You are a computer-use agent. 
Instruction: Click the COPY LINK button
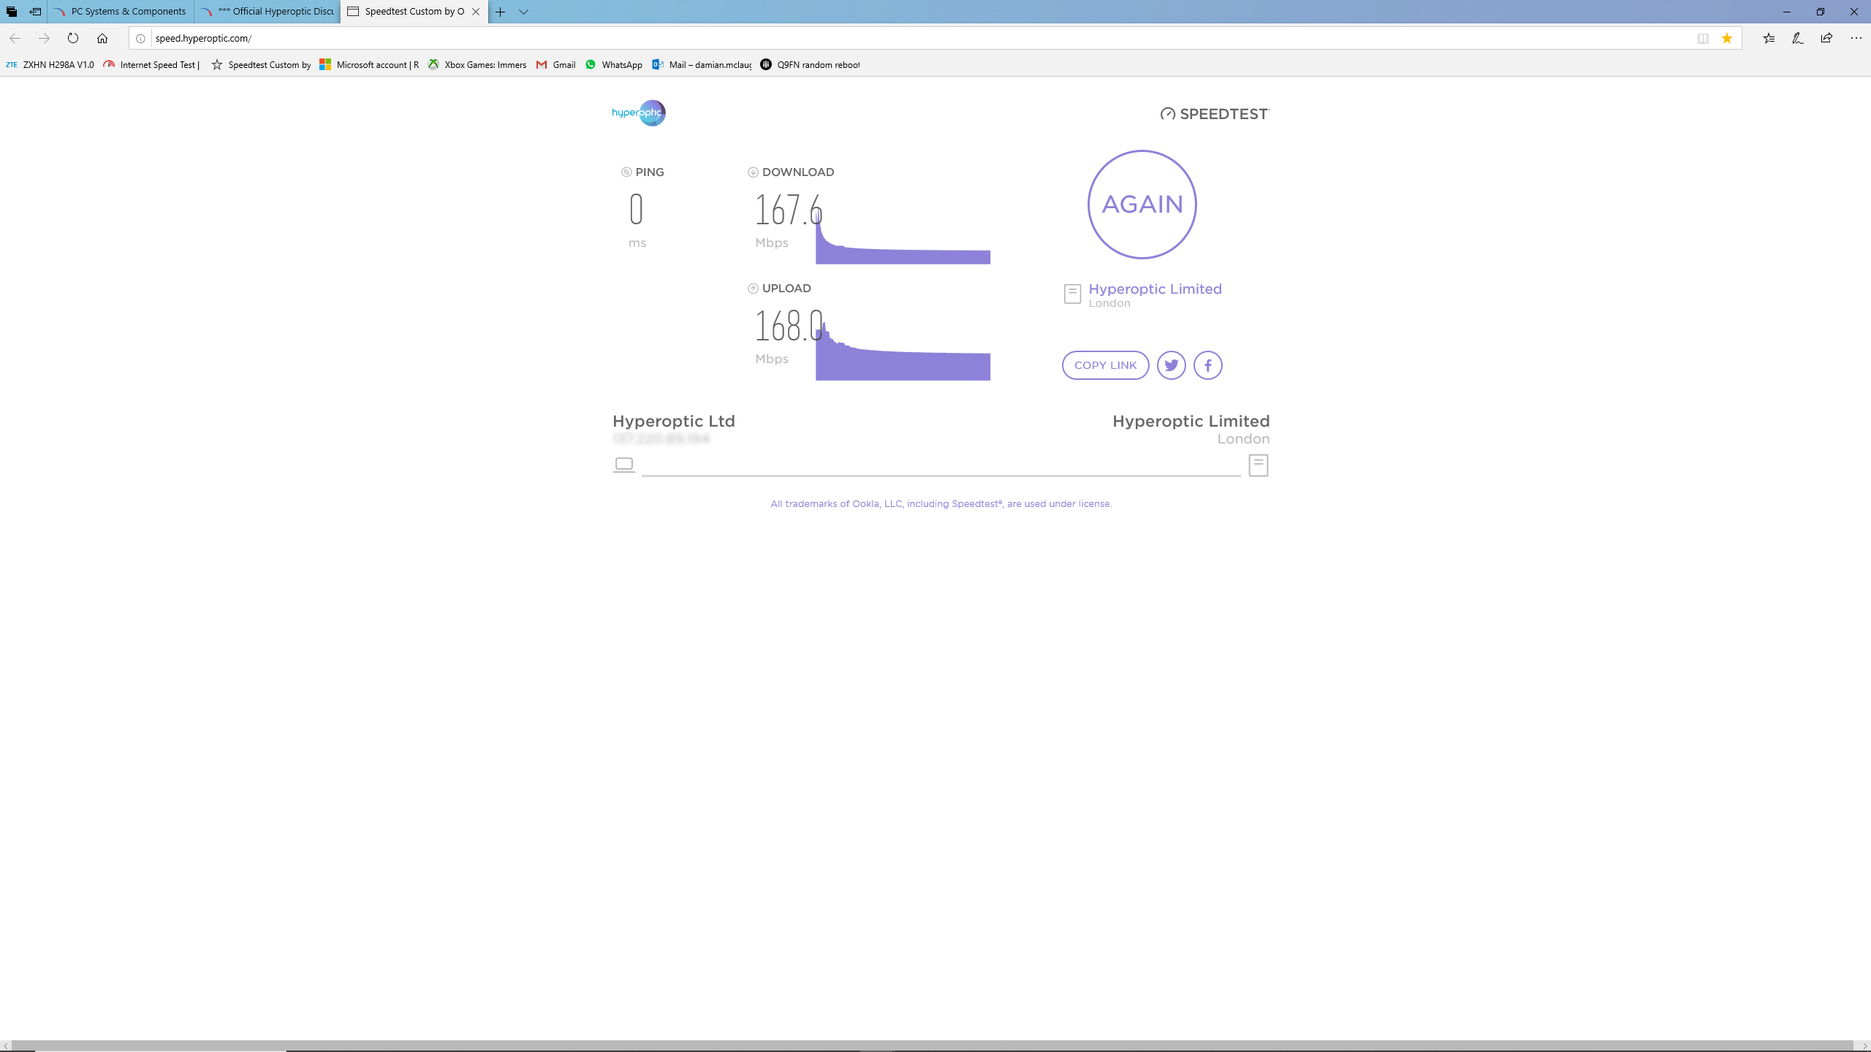[x=1105, y=365]
